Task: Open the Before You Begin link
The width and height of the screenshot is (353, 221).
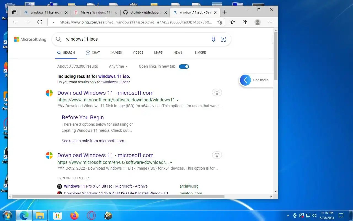Action: pyautogui.click(x=83, y=117)
